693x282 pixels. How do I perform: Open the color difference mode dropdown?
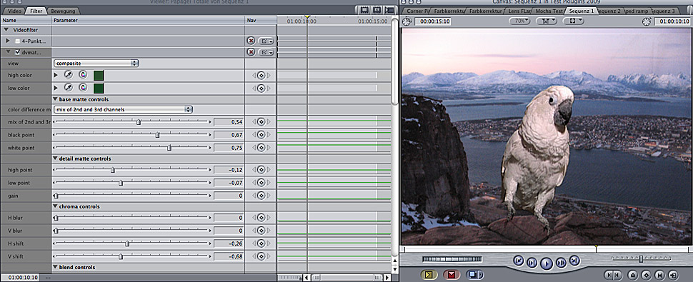coord(123,109)
